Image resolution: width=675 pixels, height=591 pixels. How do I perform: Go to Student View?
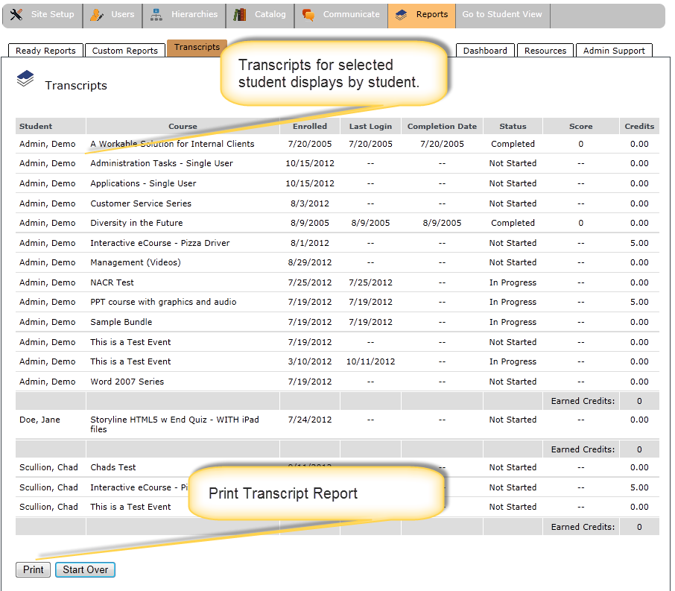coord(502,16)
